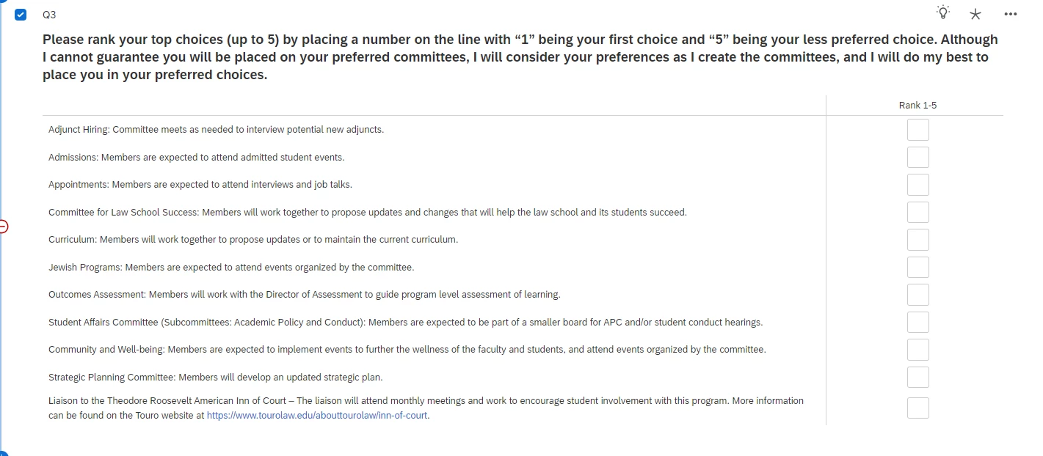Click the question instruction text to edit
Viewport: 1043px width, 456px height.
(520, 57)
